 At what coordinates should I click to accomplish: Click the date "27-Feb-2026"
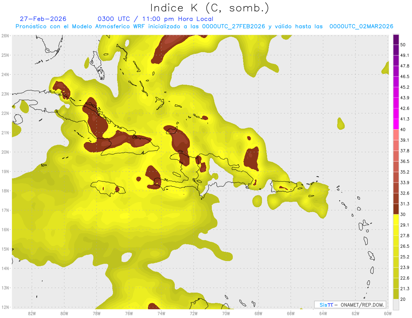(x=43, y=19)
